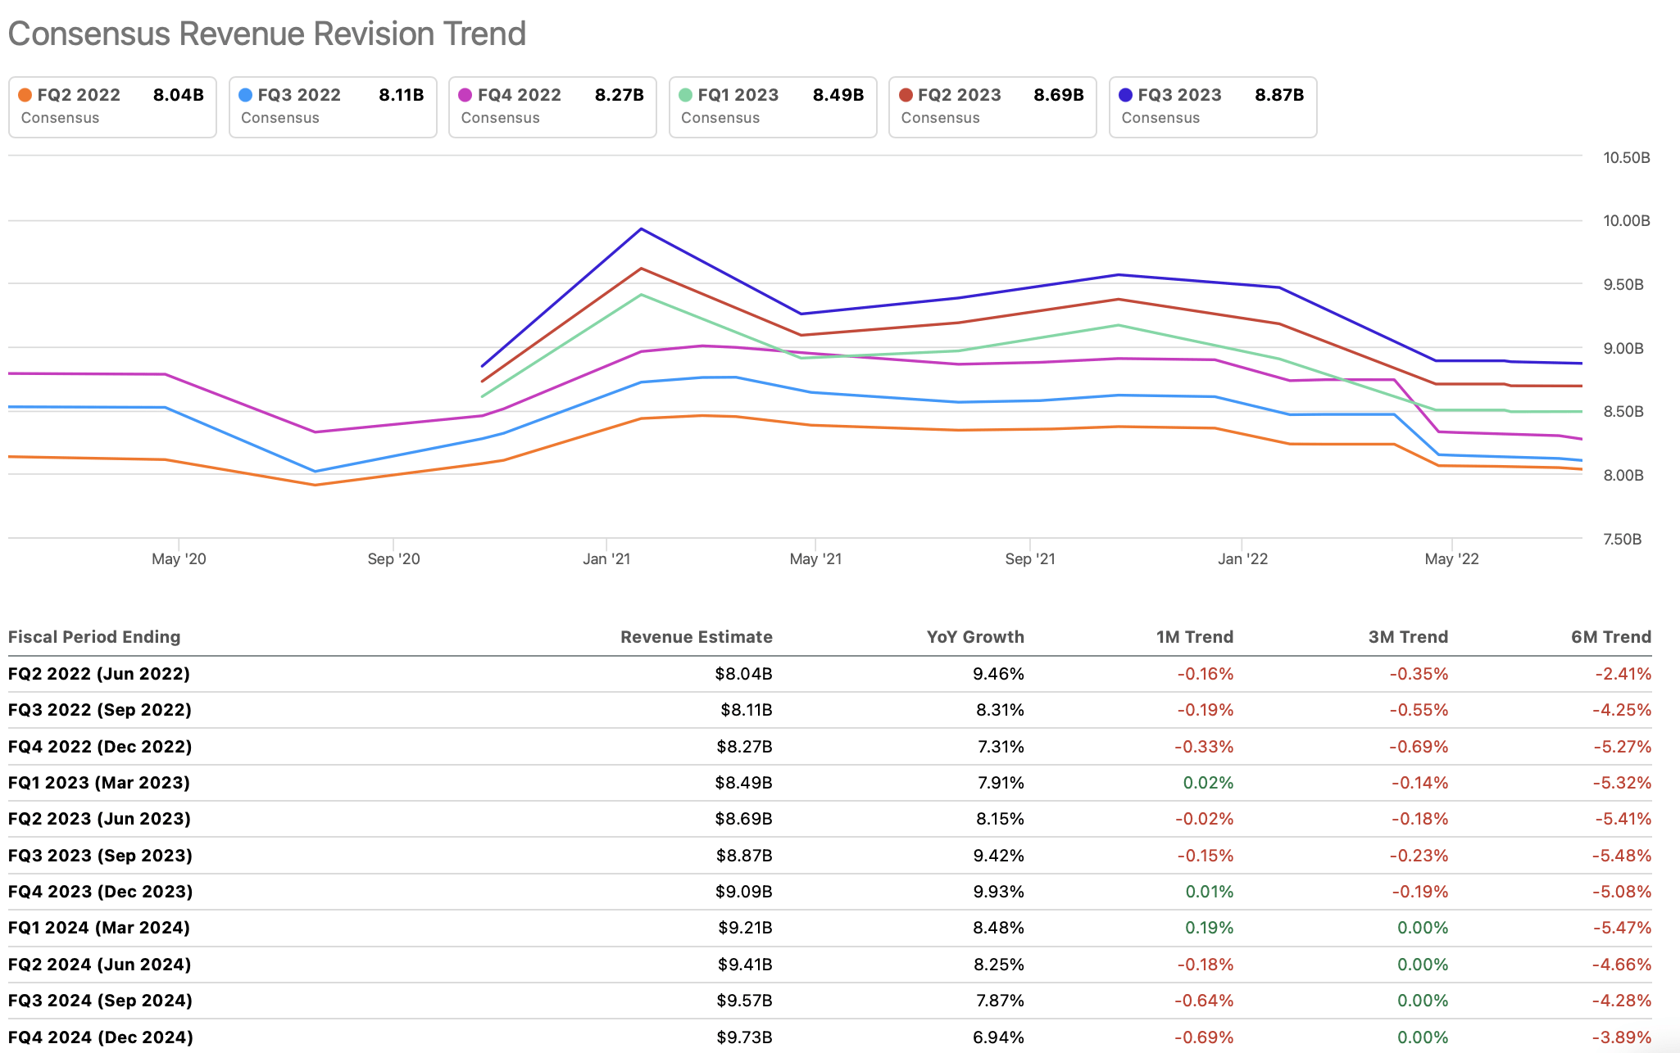Click the magenta FQ4 2022 legend dot

[465, 95]
